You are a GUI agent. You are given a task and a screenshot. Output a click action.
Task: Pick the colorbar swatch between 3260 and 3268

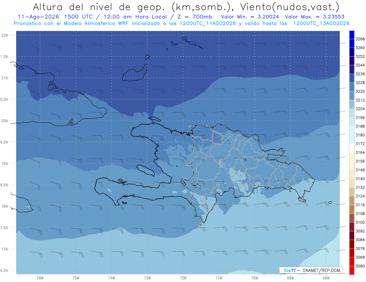pos(352,44)
